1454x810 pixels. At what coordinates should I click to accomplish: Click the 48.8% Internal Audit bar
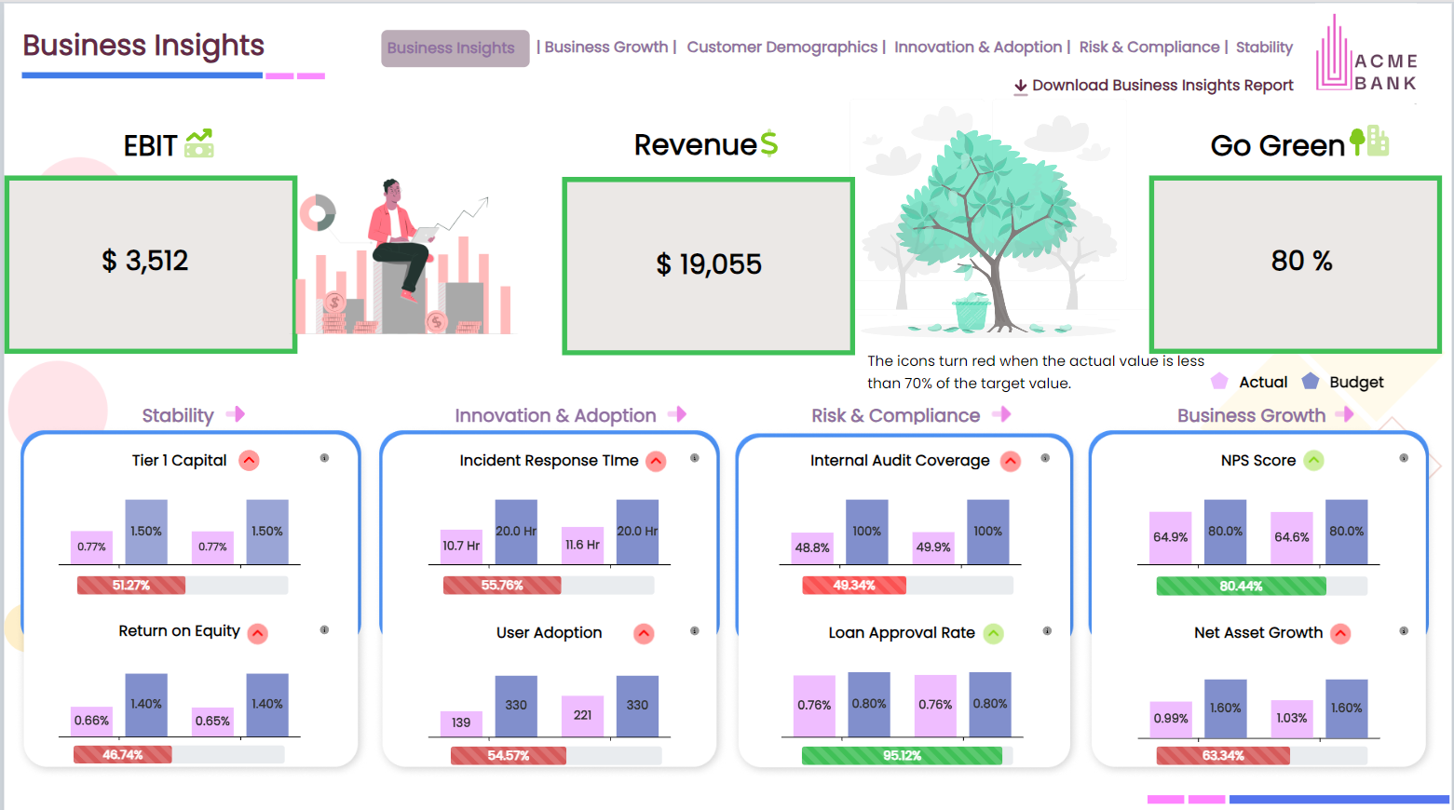click(812, 547)
